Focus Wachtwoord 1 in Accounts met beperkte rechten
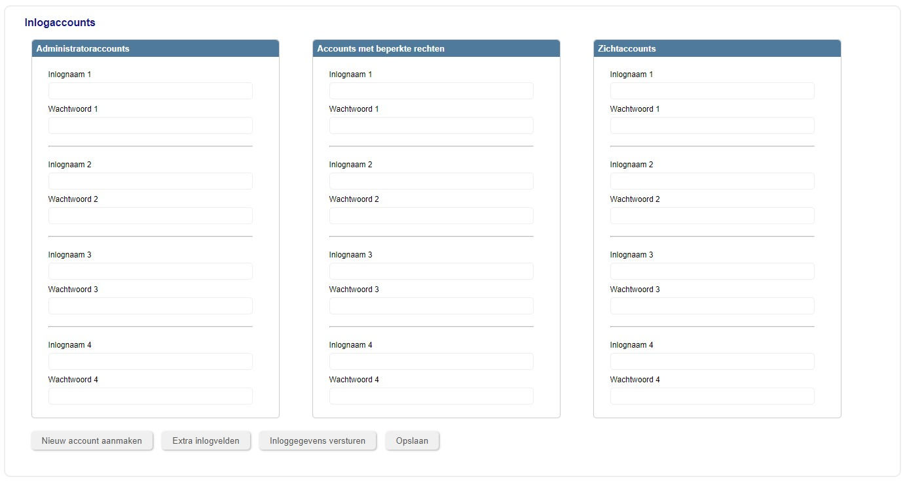Screen dimensions: 905x481 point(432,125)
